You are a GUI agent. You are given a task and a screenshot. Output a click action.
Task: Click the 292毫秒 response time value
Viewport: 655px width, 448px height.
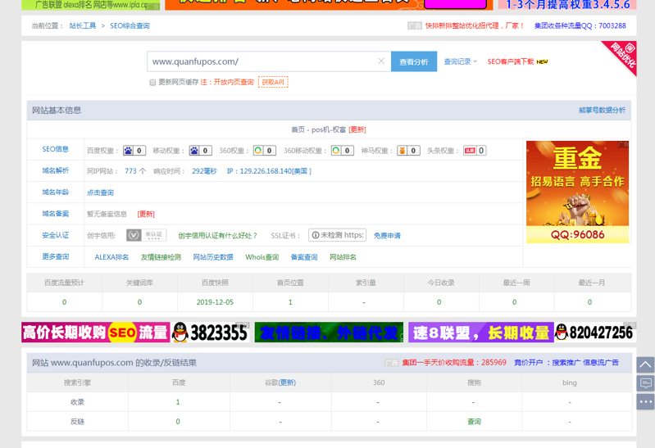(x=204, y=171)
